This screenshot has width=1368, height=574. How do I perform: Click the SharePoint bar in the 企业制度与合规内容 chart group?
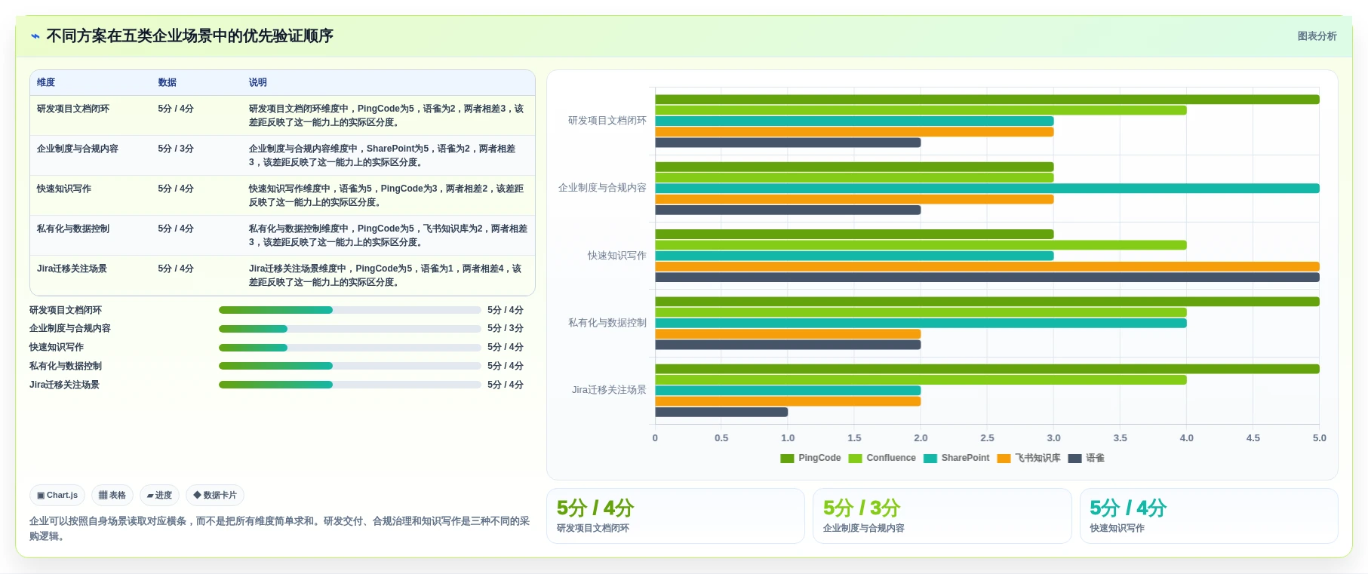987,189
